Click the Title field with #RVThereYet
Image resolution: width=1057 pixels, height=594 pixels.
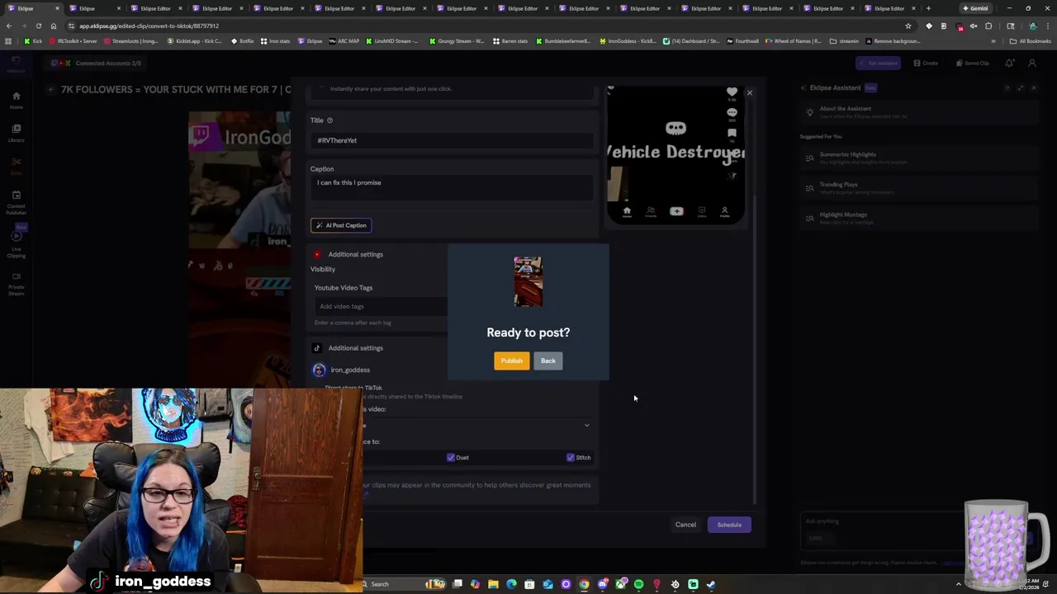tap(452, 140)
